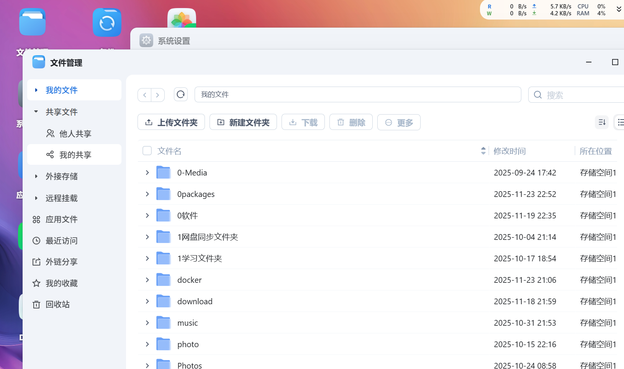Select the checkbox in the 文件名 header row
This screenshot has width=624, height=369.
click(147, 151)
